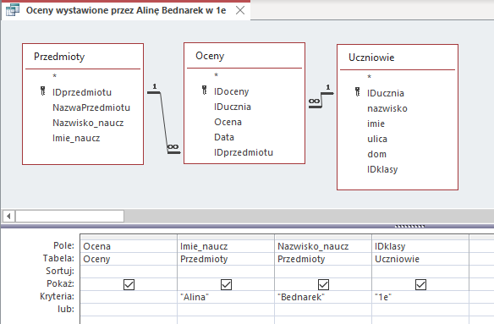Select NazwaPrzedmiotu field in Przedmioty
494x324 pixels.
(91, 107)
